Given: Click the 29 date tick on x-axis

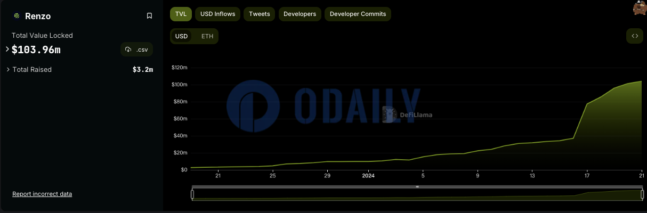Looking at the screenshot, I should point(327,175).
